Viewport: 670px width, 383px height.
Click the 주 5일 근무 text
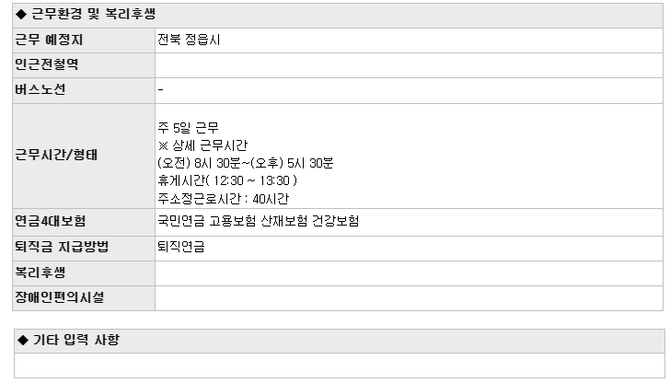(188, 127)
